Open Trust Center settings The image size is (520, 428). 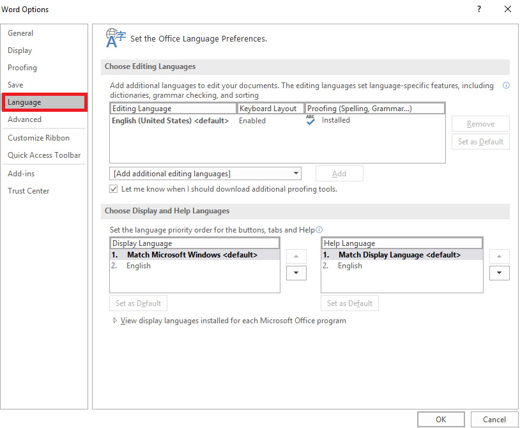tap(29, 191)
